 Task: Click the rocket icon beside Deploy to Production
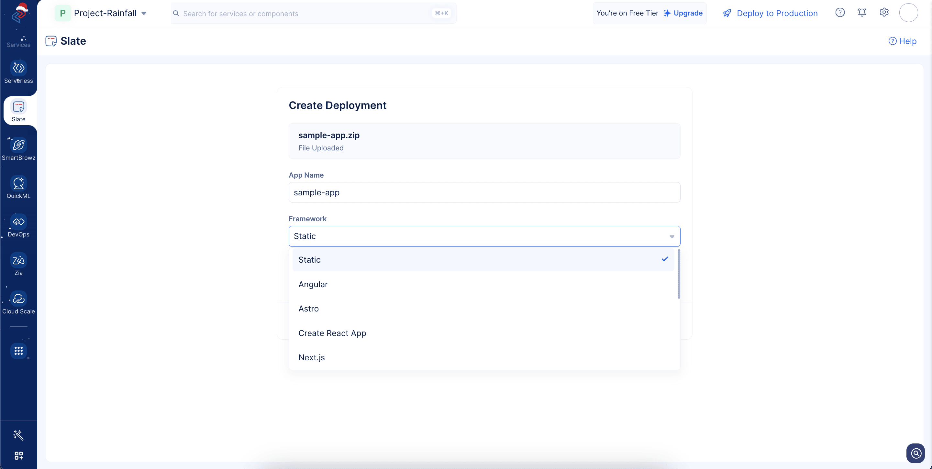[727, 13]
